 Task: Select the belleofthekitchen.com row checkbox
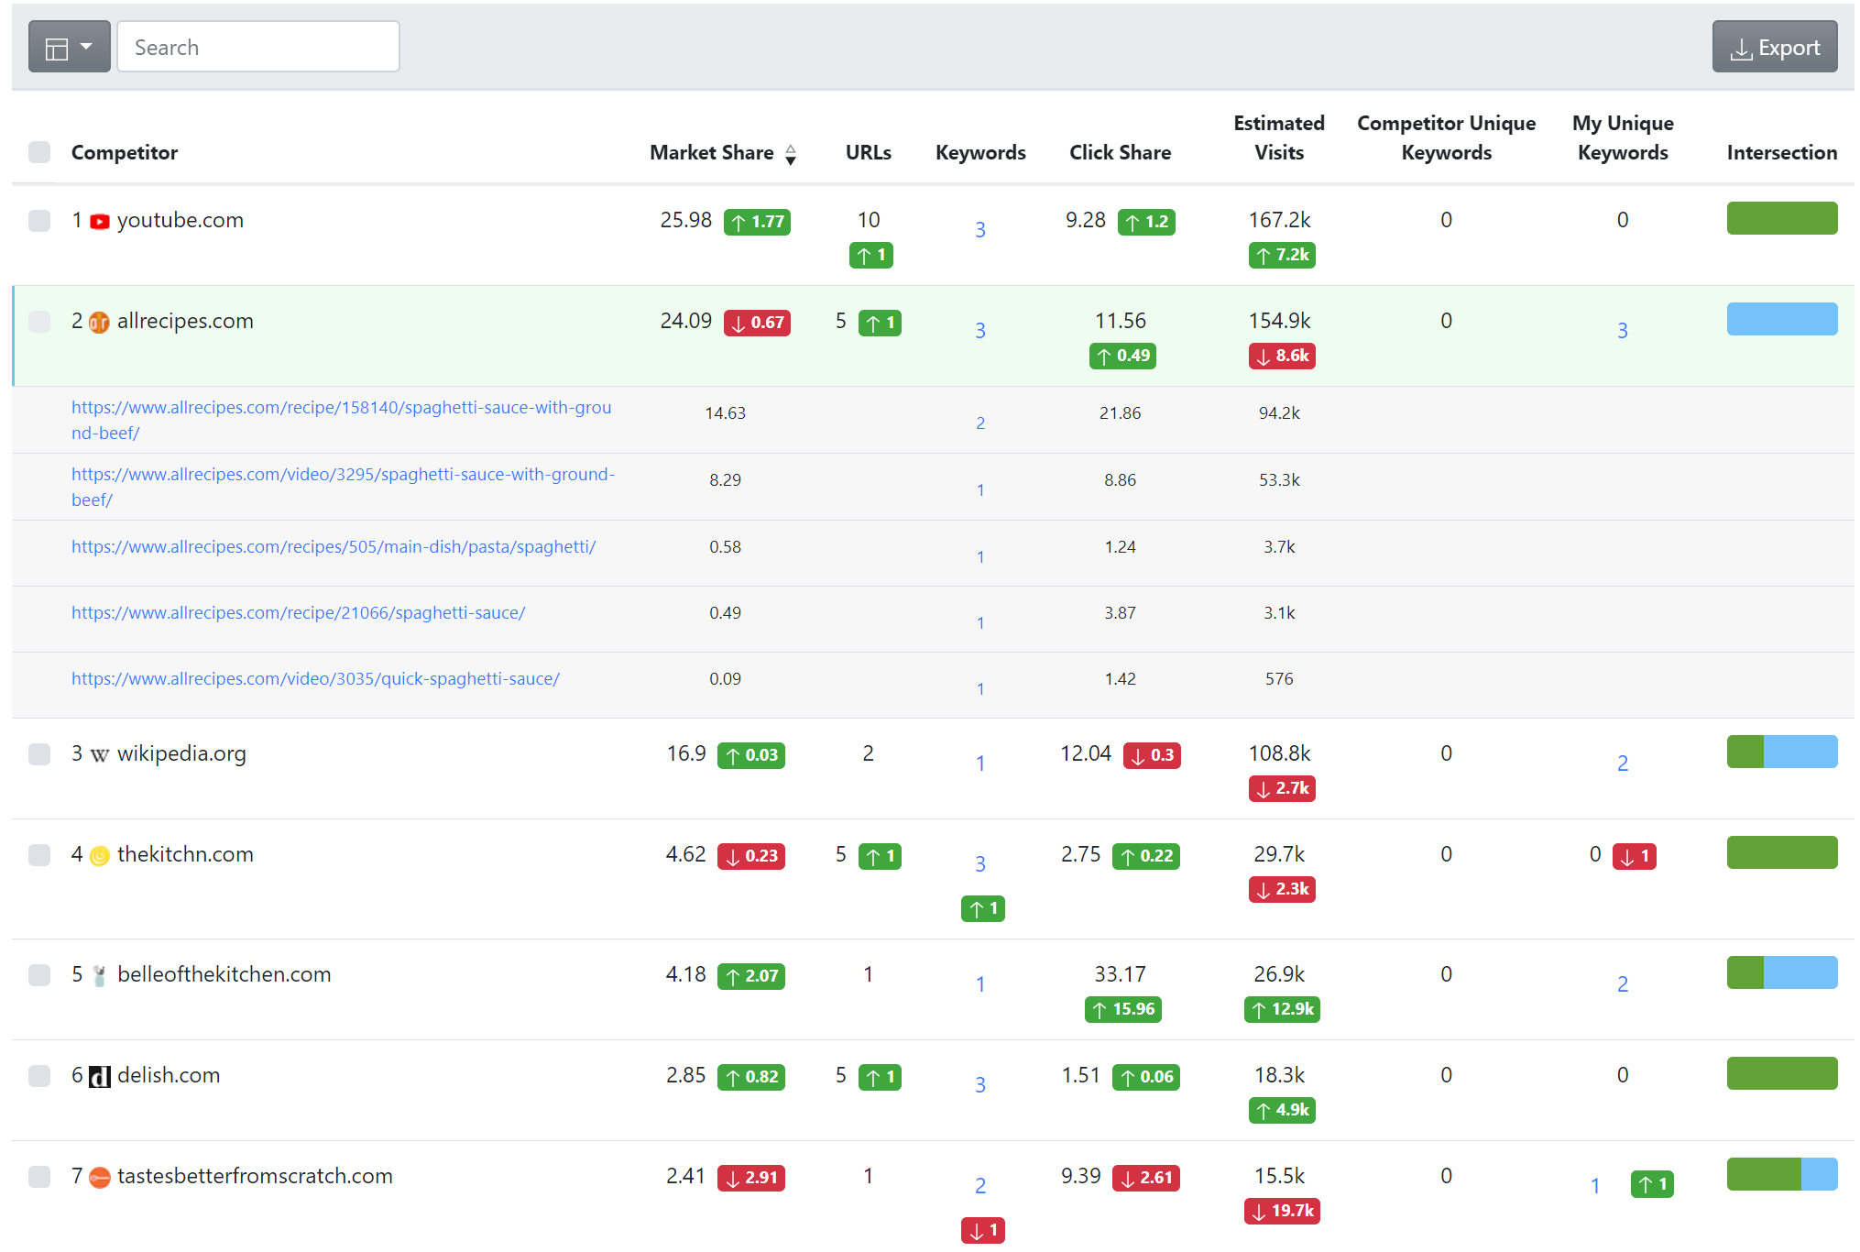click(39, 974)
